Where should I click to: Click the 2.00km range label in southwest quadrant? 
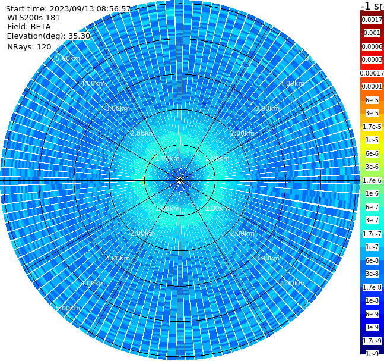[x=143, y=233]
